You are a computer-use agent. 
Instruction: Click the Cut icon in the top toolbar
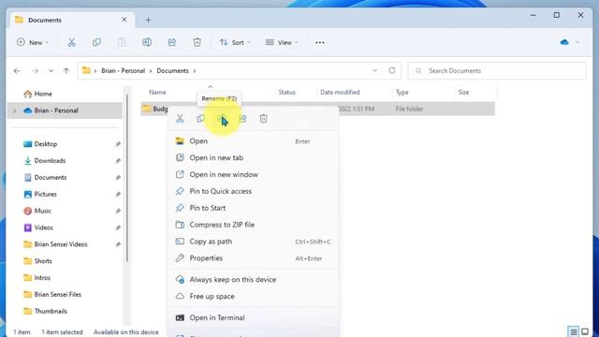point(71,42)
